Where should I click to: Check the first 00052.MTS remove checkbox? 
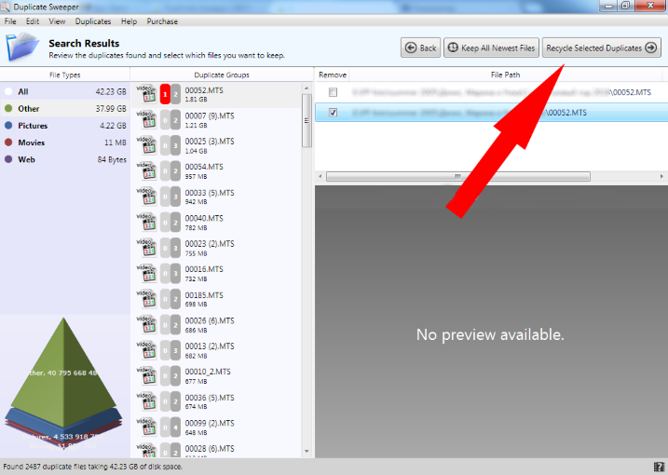[333, 92]
